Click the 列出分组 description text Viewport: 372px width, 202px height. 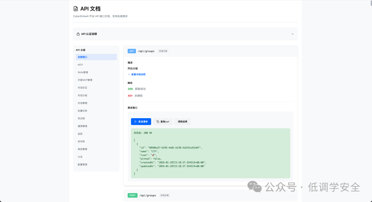(133, 69)
